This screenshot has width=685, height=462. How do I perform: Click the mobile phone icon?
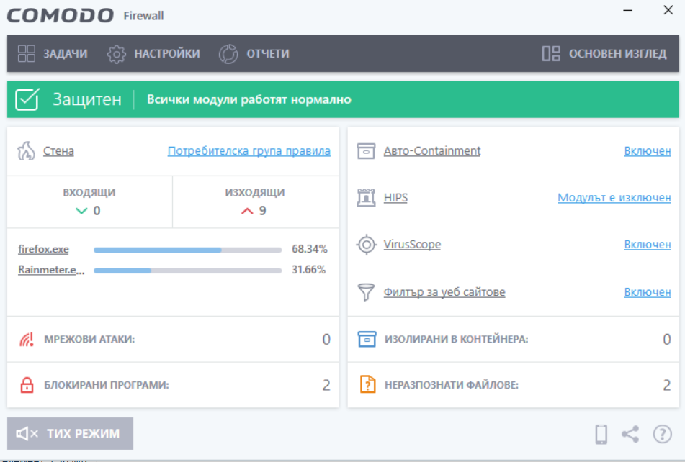pos(601,435)
